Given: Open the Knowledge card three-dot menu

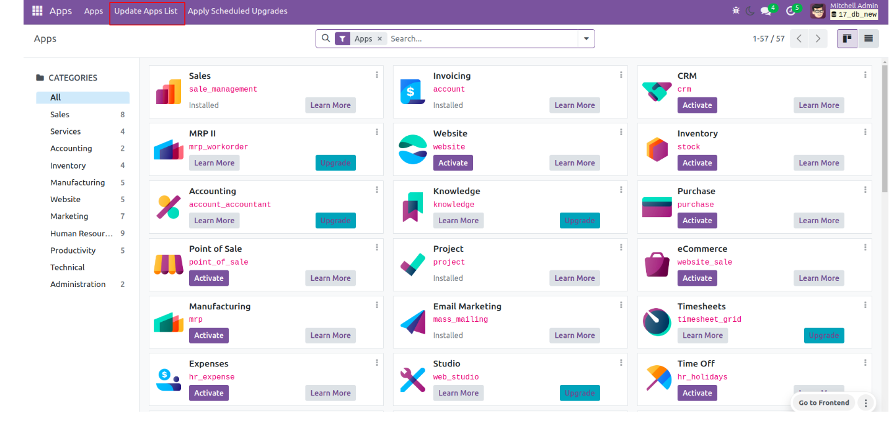Looking at the screenshot, I should click(621, 190).
